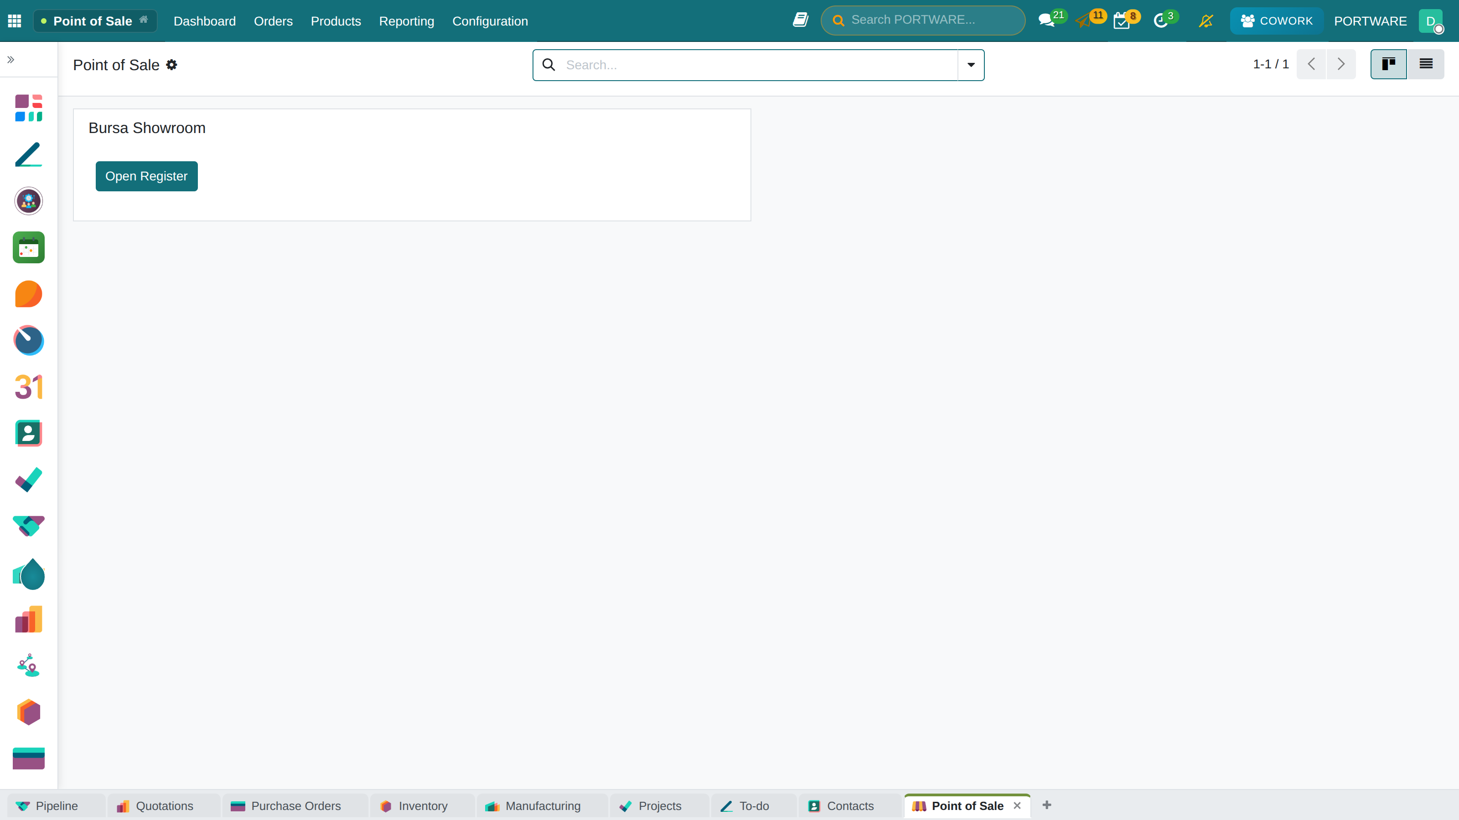This screenshot has height=820, width=1459.
Task: Open the Contacts app icon in sidebar
Action: click(x=29, y=434)
